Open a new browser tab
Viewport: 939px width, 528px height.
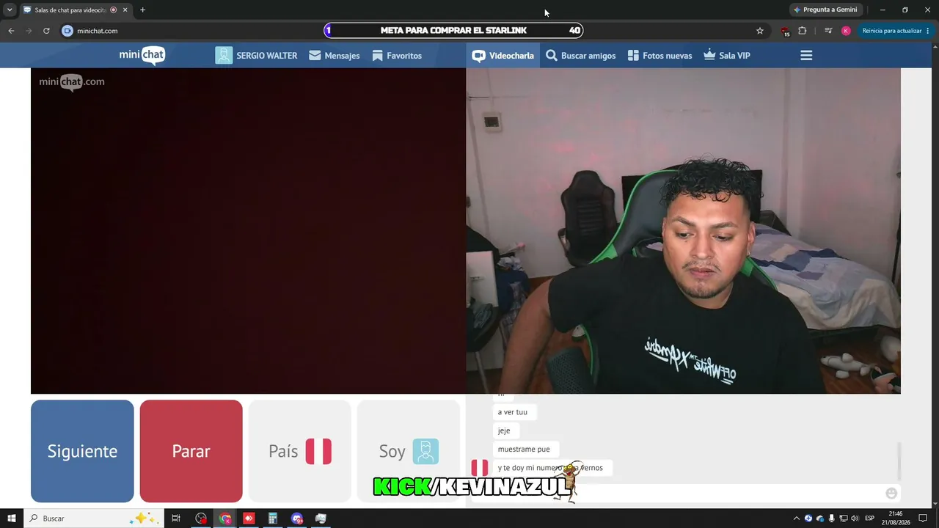pyautogui.click(x=142, y=10)
